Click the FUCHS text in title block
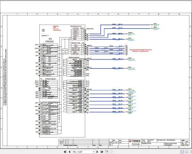 pyautogui.click(x=136, y=144)
